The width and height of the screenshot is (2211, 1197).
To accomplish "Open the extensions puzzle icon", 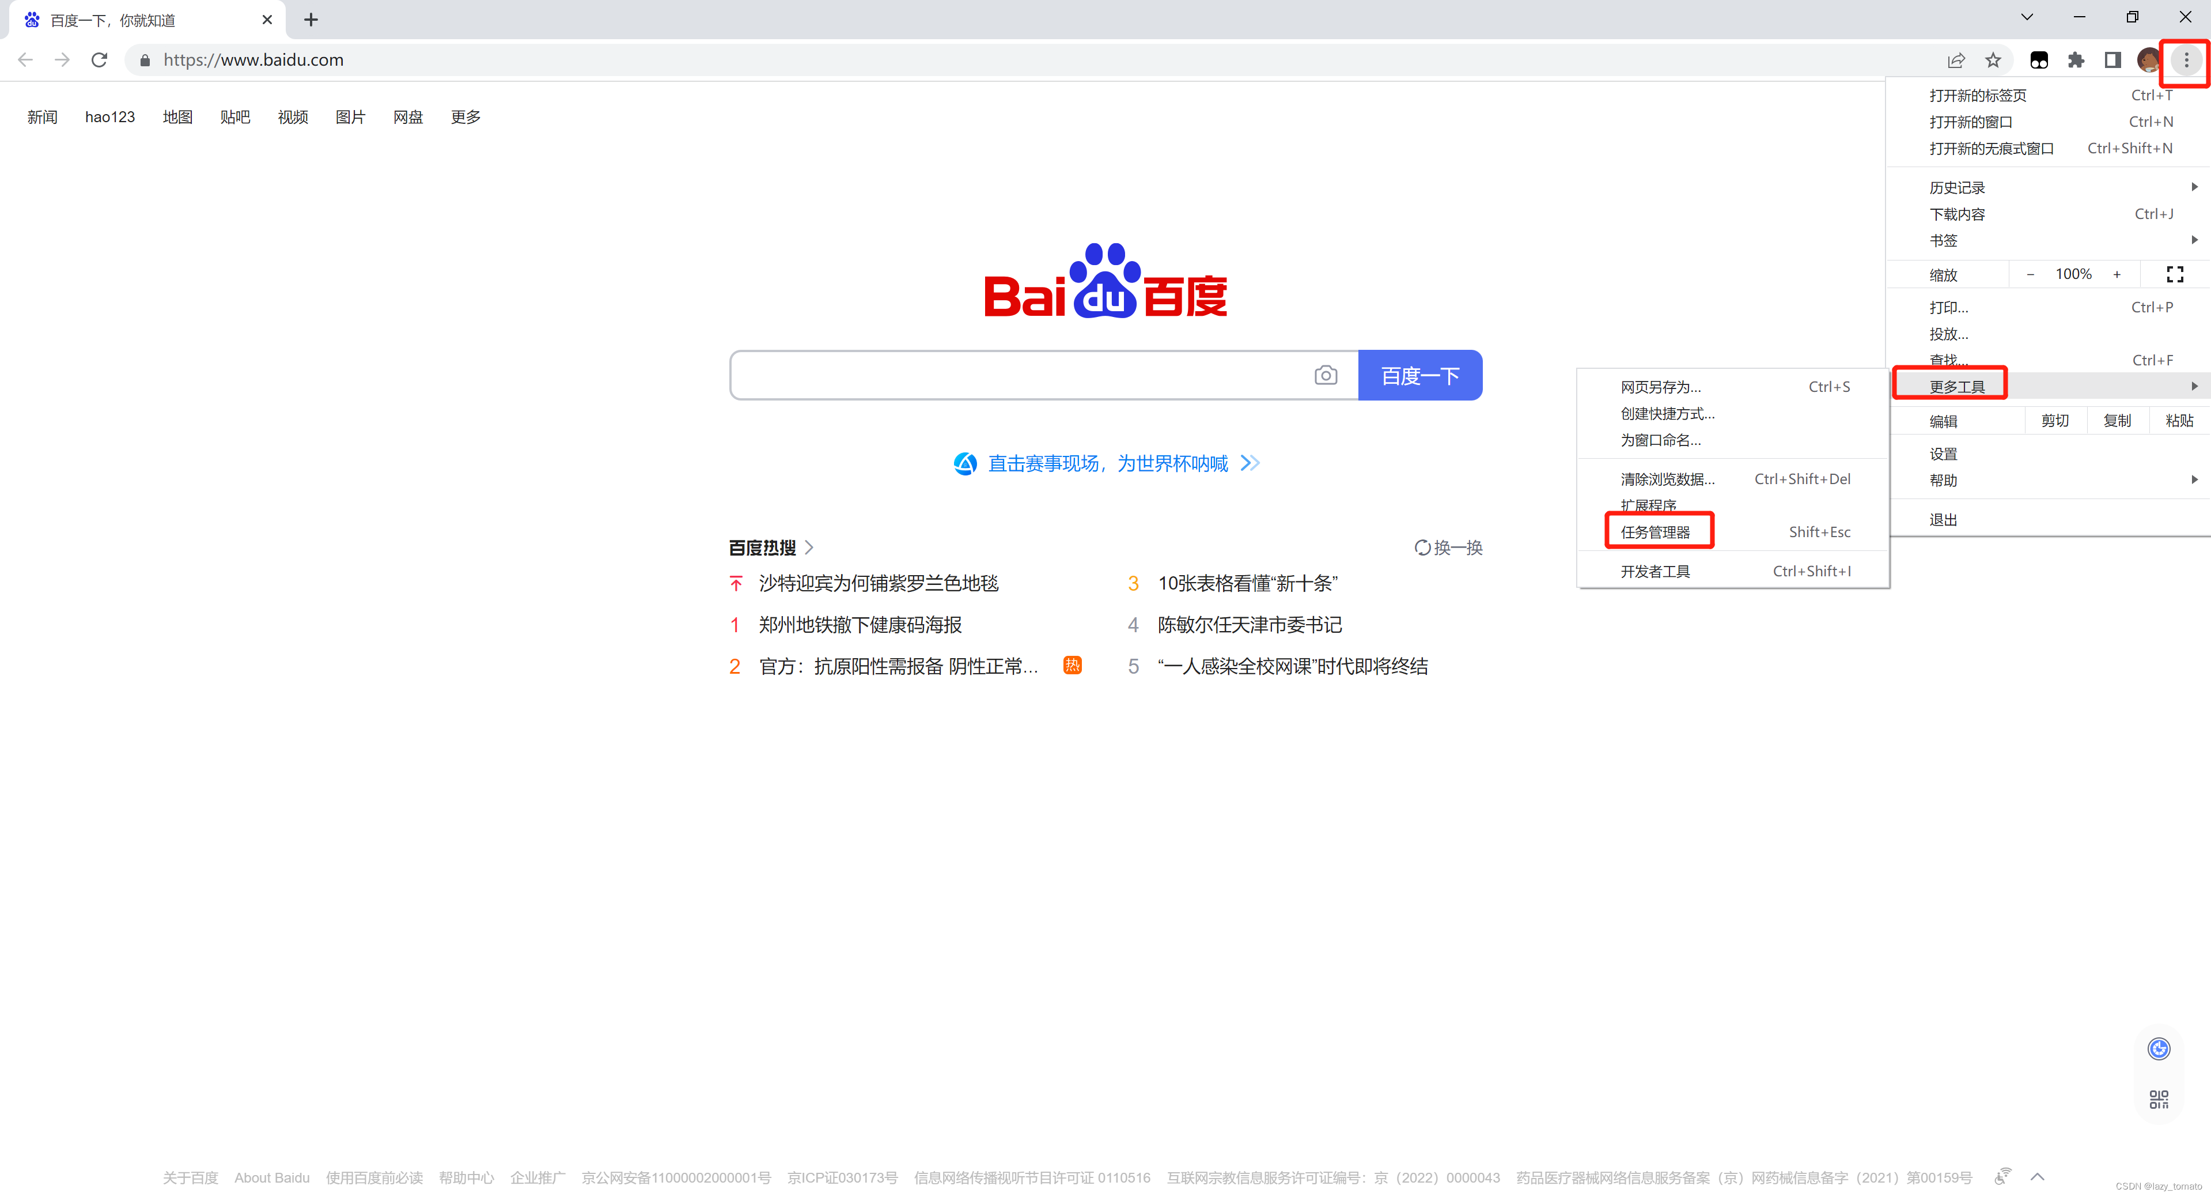I will pos(2076,60).
